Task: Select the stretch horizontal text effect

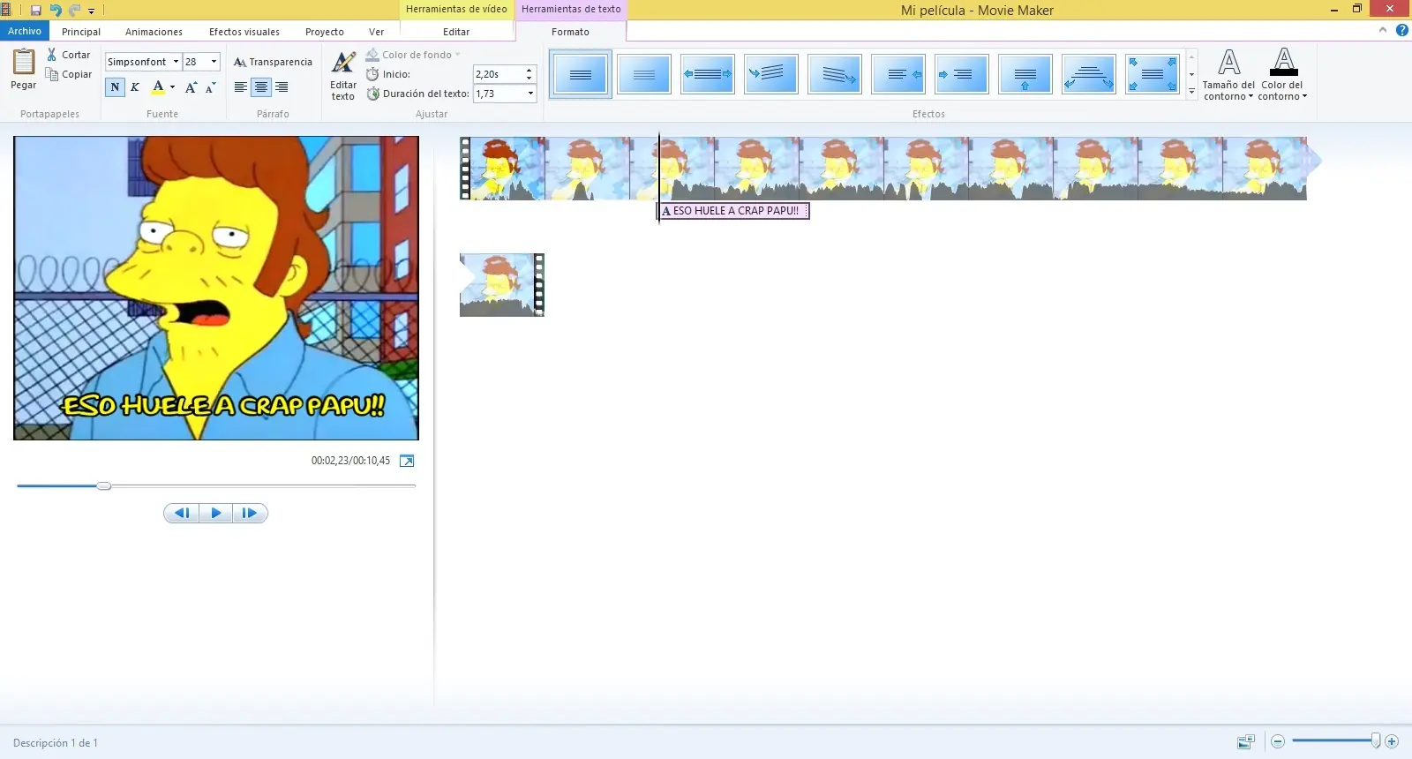Action: tap(708, 74)
